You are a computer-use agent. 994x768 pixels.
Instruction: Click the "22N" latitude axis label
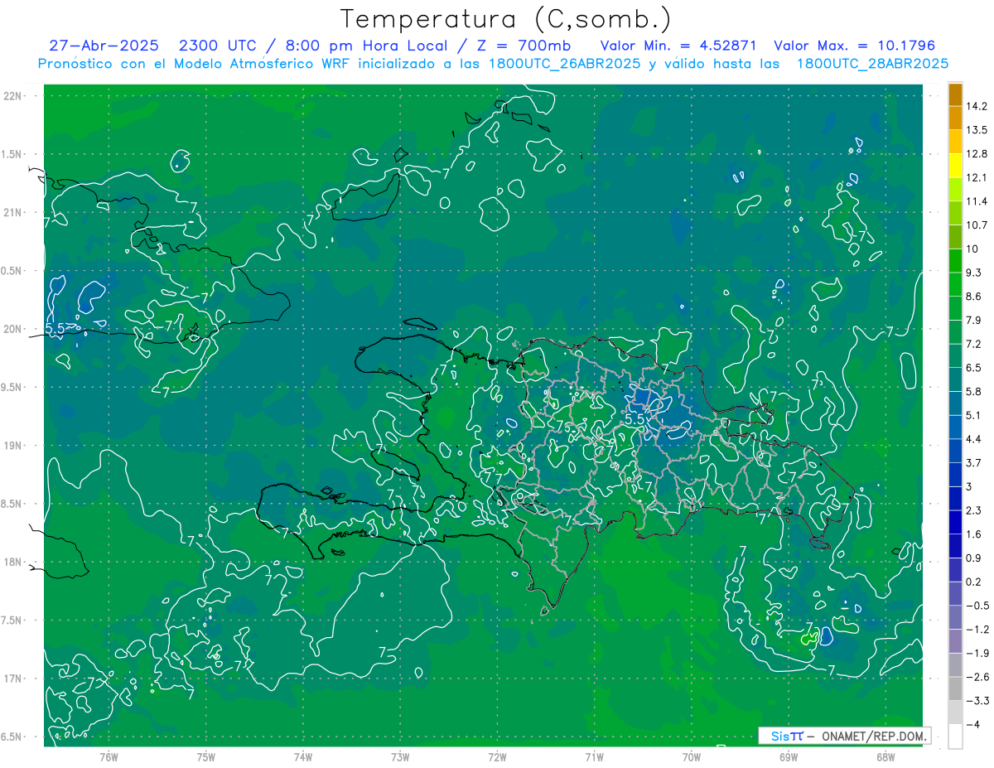click(13, 96)
